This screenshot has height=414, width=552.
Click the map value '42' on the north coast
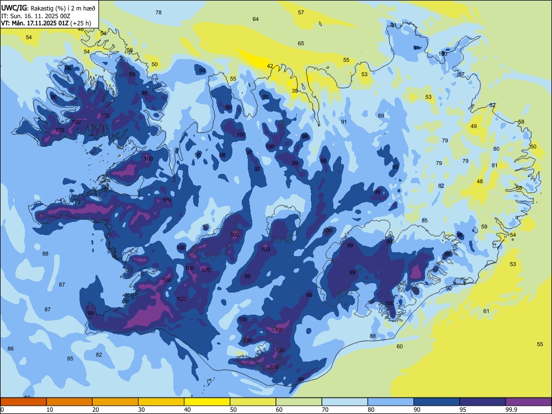click(270, 66)
